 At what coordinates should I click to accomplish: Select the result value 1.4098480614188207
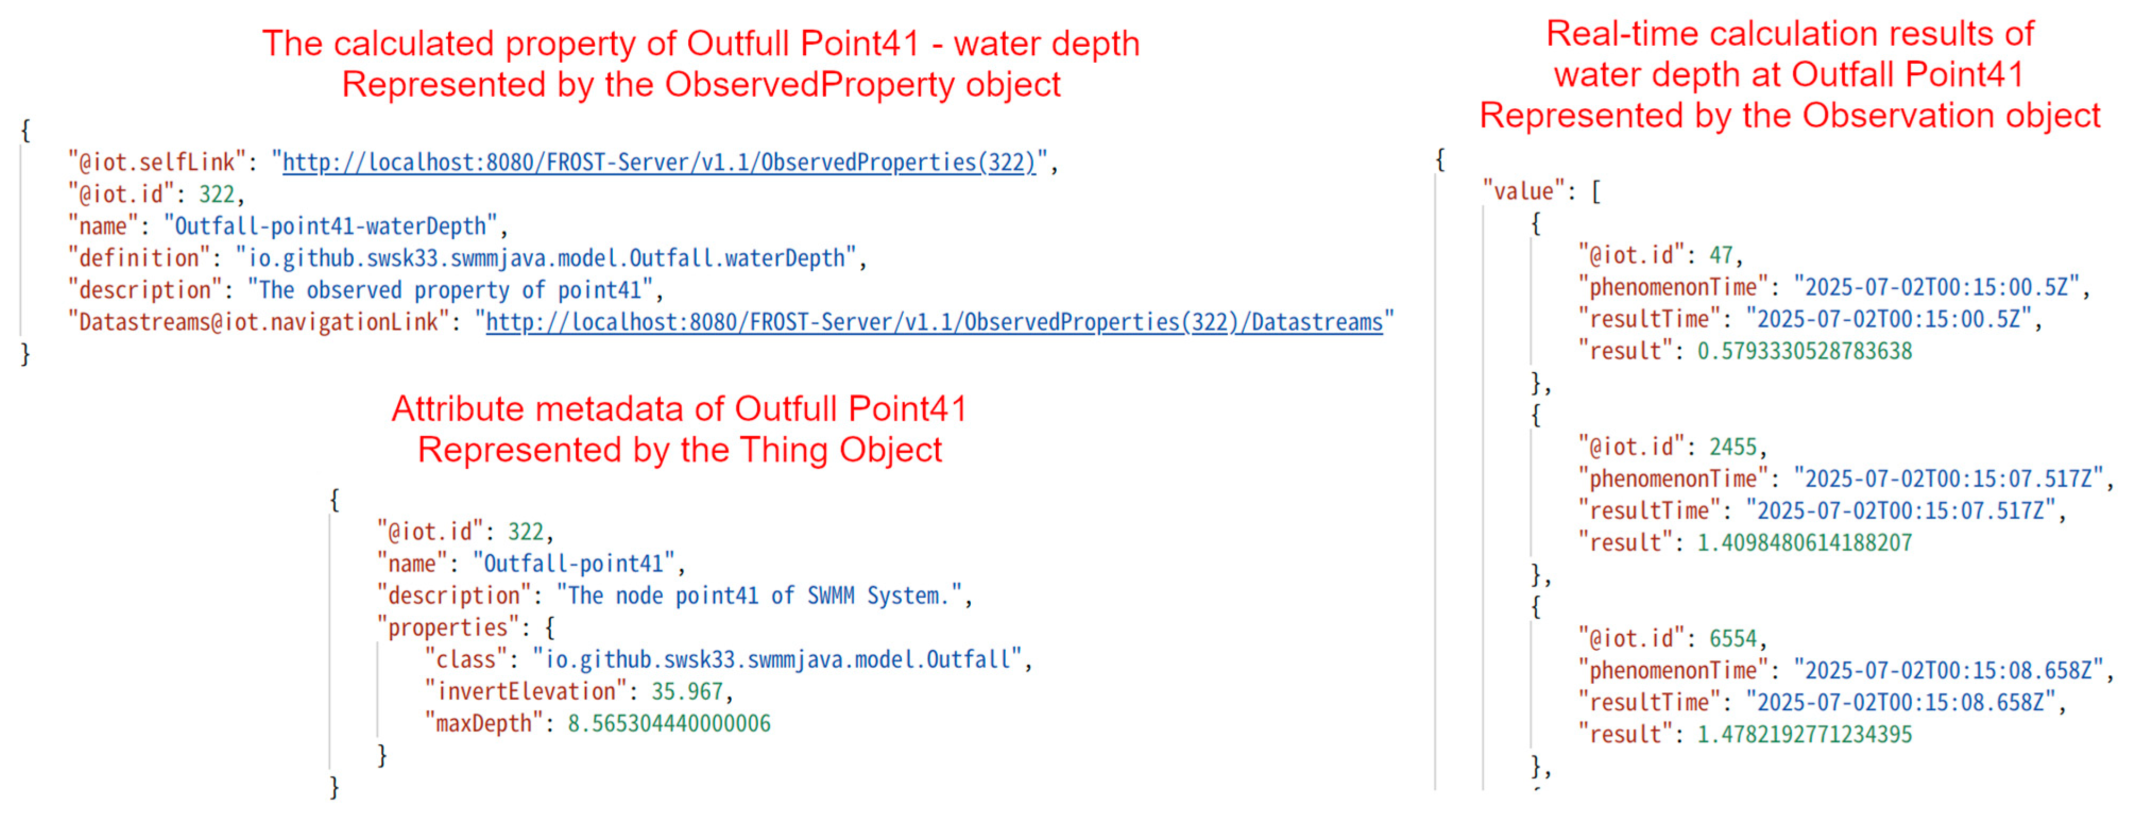(x=1803, y=543)
